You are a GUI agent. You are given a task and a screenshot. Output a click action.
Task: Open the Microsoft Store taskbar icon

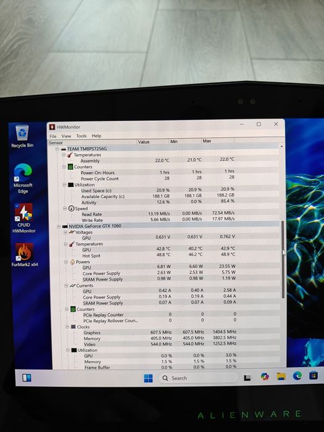click(x=314, y=375)
